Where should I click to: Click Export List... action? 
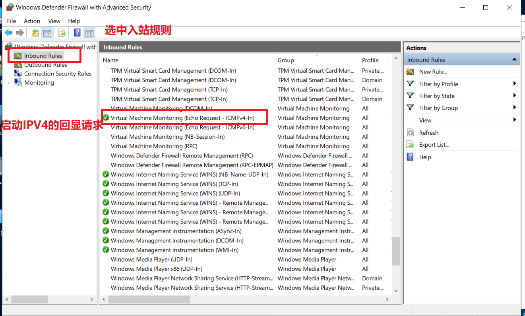point(434,145)
